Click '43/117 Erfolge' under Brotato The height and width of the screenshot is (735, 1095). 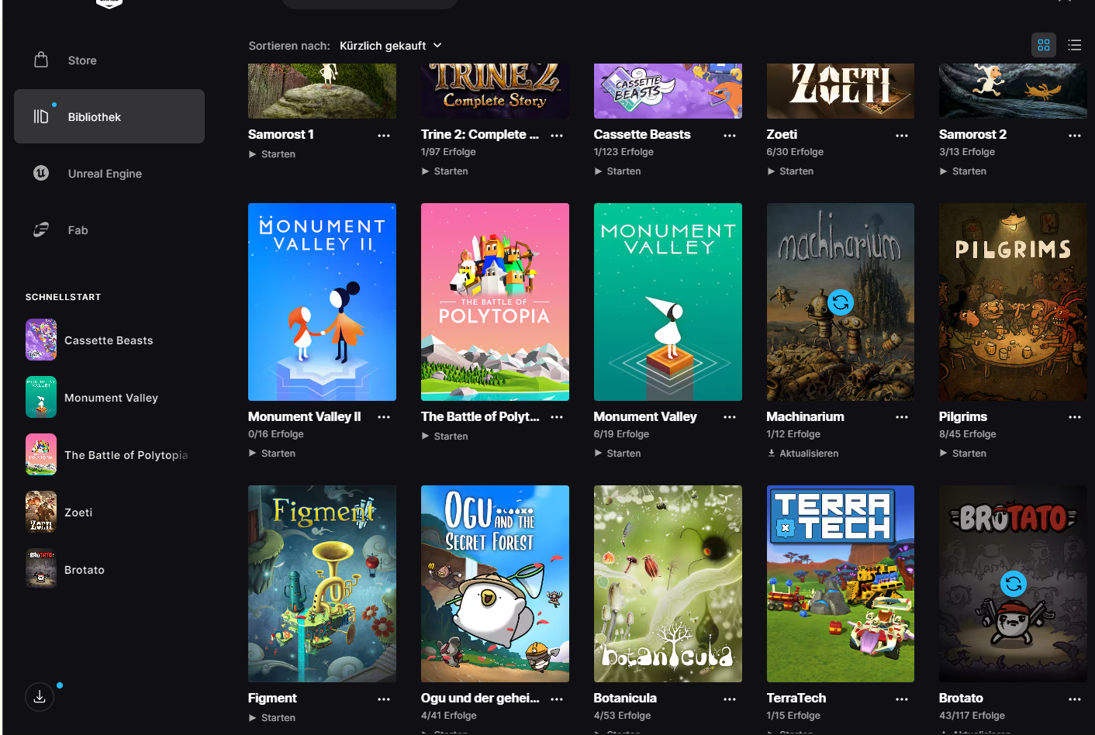(972, 716)
